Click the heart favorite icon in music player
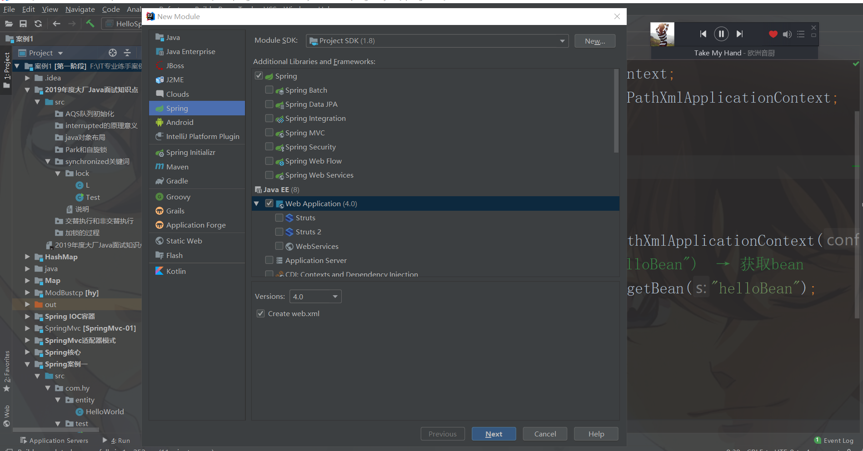 (x=773, y=34)
